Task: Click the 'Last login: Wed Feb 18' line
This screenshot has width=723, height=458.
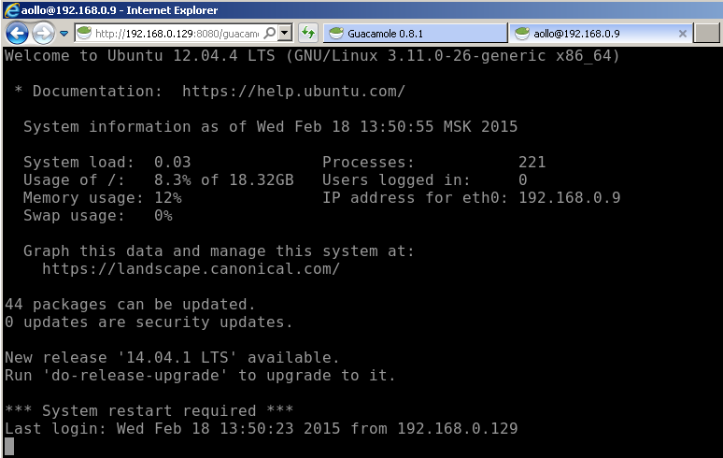Action: 261,428
